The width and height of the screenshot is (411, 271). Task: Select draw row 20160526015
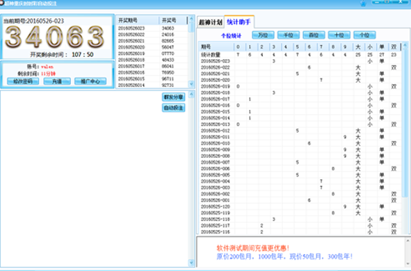152,79
